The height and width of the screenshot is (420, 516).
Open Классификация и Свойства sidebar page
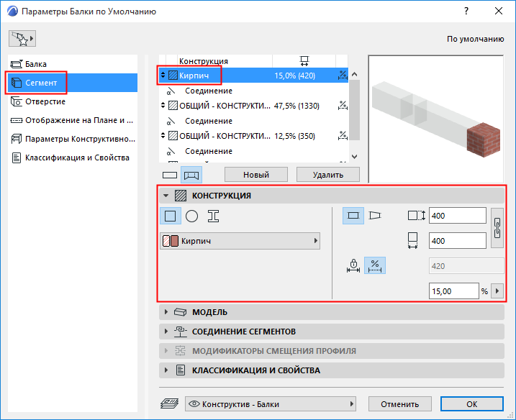[73, 157]
